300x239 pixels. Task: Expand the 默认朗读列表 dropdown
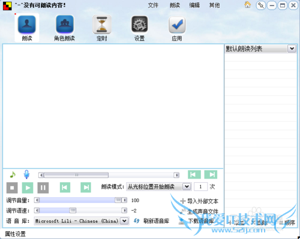tap(292, 49)
